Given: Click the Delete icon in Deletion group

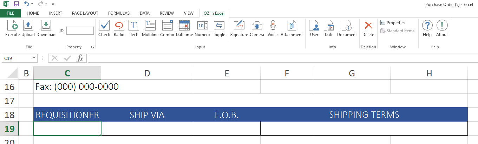Looking at the screenshot, I should coord(368,28).
